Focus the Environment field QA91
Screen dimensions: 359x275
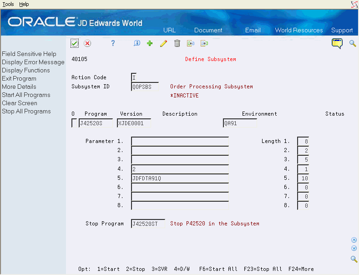(240, 123)
